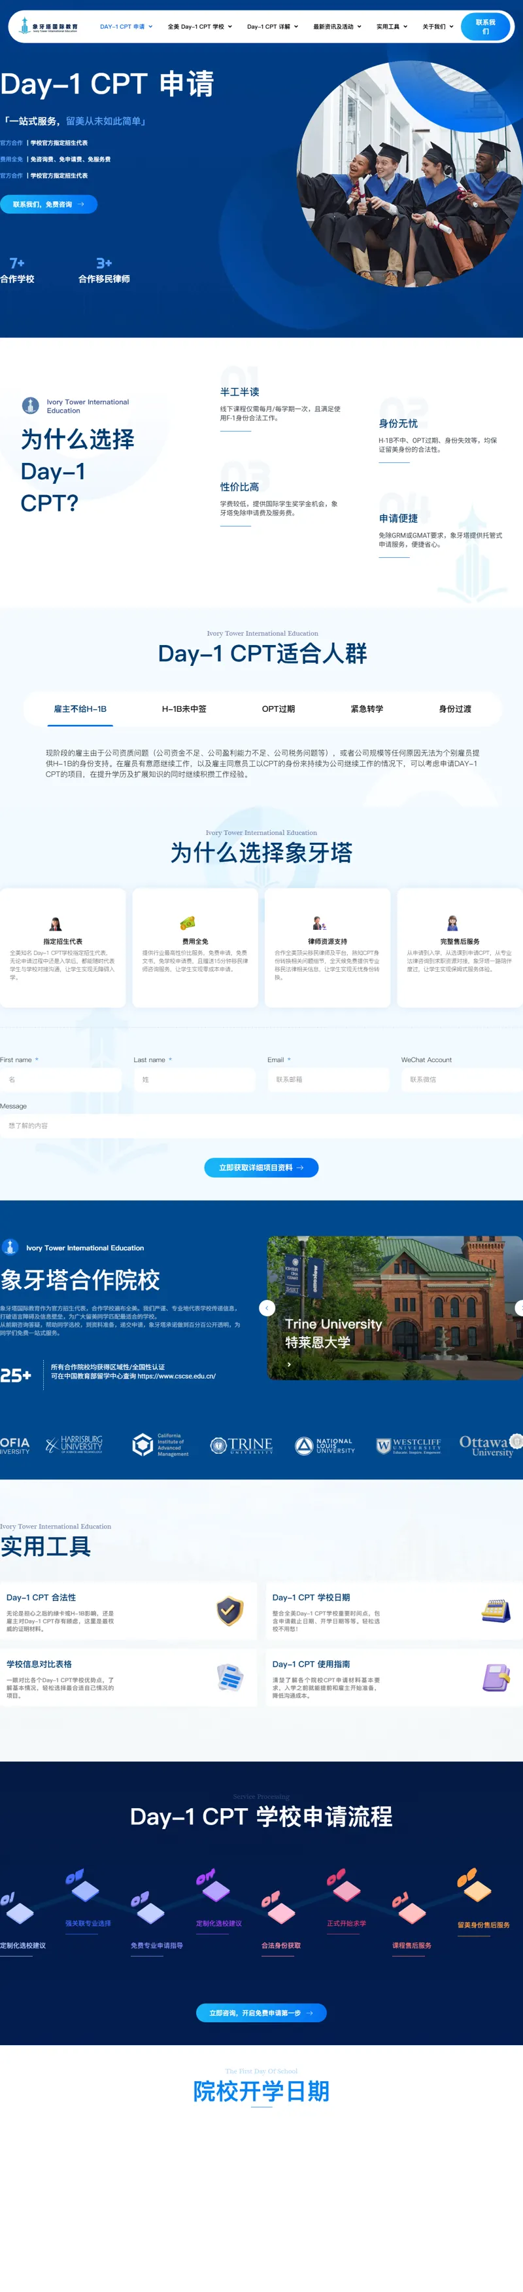Click the shield checkmark icon
This screenshot has width=523, height=2292.
point(230,1610)
